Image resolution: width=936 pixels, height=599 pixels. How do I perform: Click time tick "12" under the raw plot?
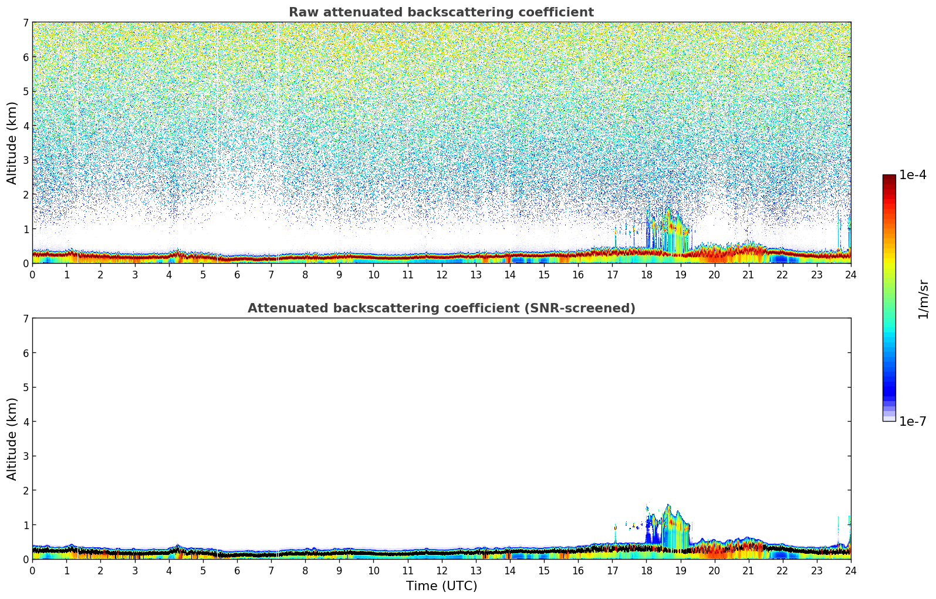[x=441, y=274]
